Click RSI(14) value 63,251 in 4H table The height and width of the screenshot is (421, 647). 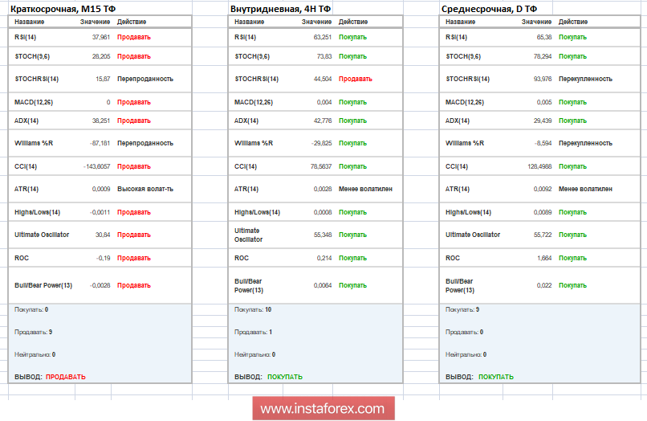[323, 37]
